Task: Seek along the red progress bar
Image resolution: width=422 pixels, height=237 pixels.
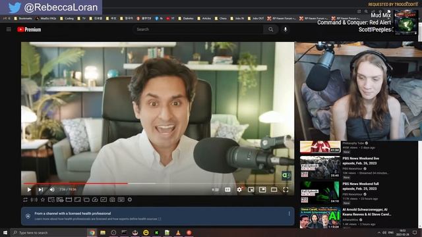Action: (x=158, y=184)
